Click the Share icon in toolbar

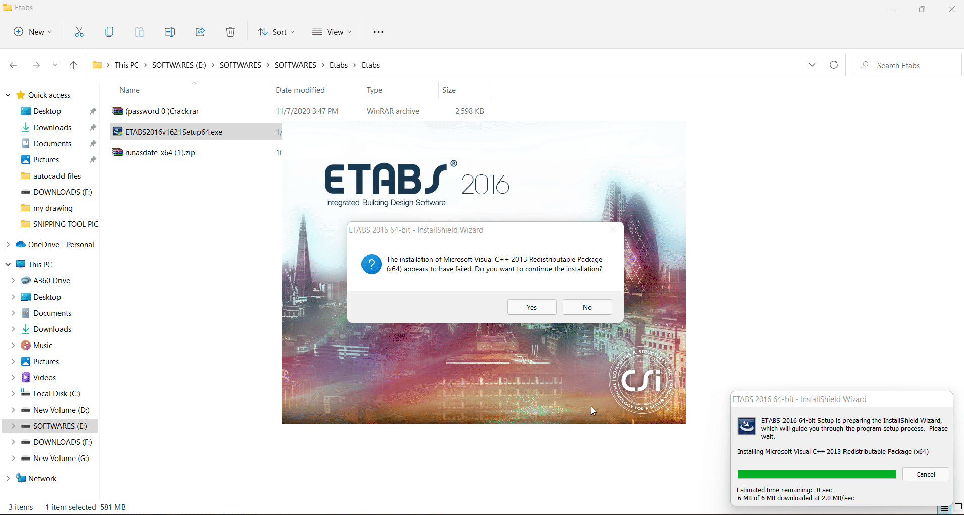(x=200, y=32)
